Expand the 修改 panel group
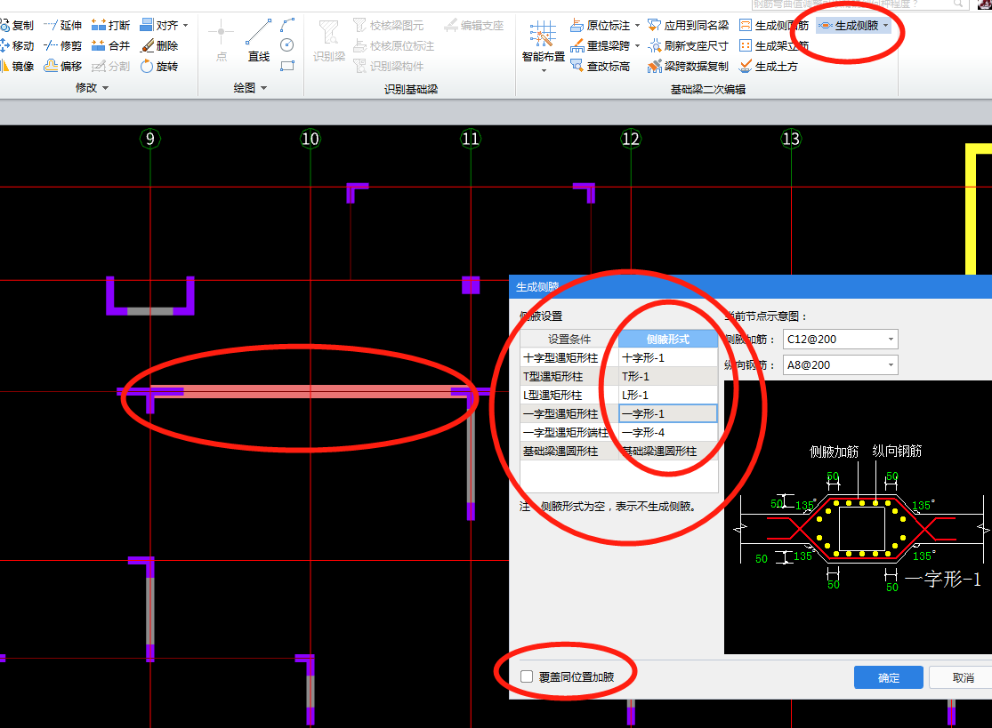 click(x=92, y=87)
